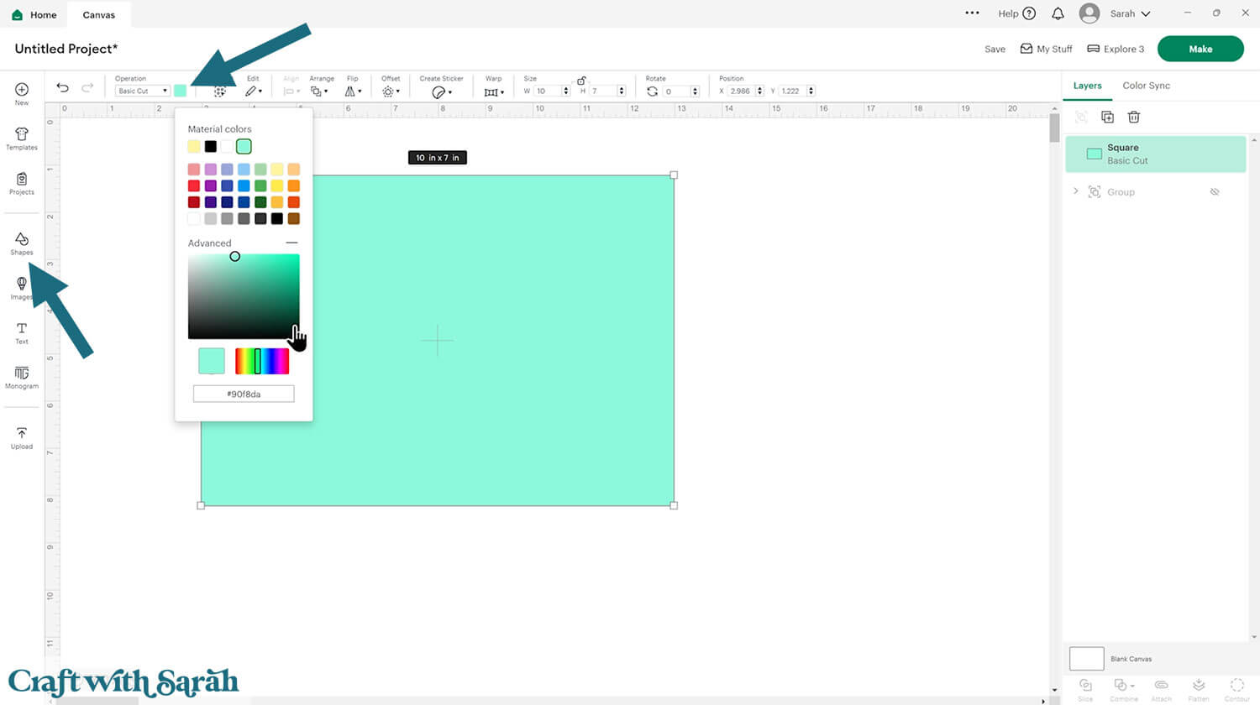Open the Combine dropdown
The width and height of the screenshot is (1260, 705).
tap(1123, 688)
